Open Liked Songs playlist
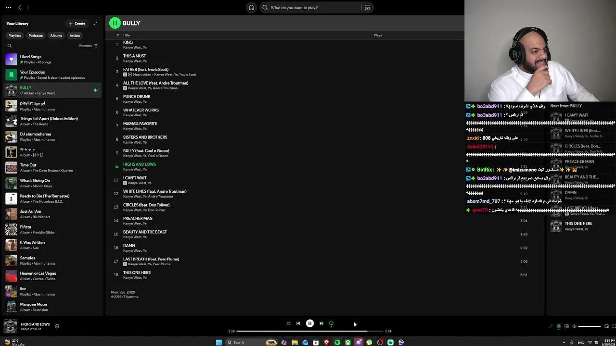Screen dimensions: 616x346 [52, 59]
